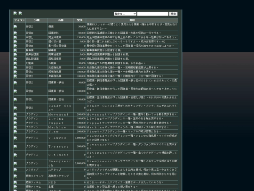The height and width of the screenshot is (191, 254).
Task: Select the Treasure name cell
Action: point(61,147)
